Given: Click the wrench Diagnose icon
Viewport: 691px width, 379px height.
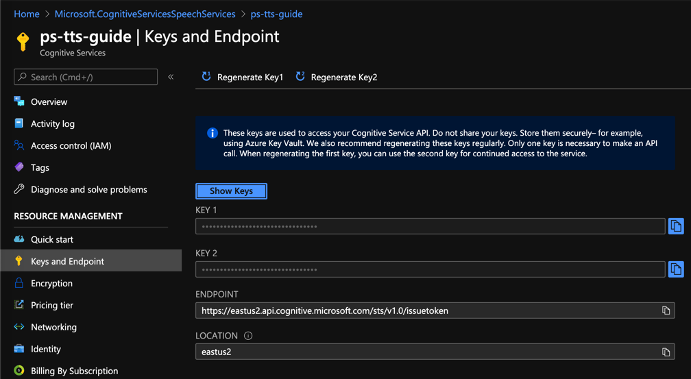Looking at the screenshot, I should (x=19, y=189).
